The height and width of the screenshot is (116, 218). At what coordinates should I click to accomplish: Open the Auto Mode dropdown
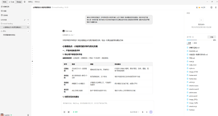pyautogui.click(x=135, y=112)
